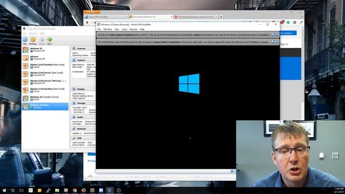Select Windows 10 Installed Chrome machine
The image size is (345, 194).
[x=45, y=98]
